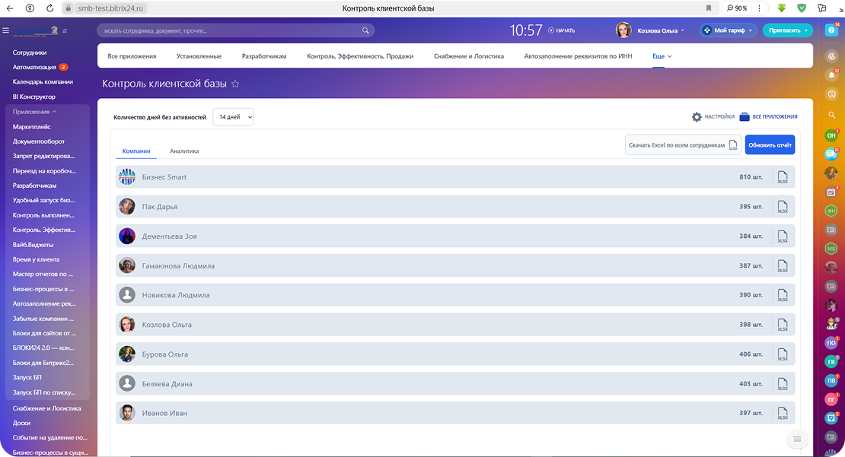This screenshot has height=457, width=845.
Task: Open the Пригласить dropdown arrow
Action: [806, 30]
